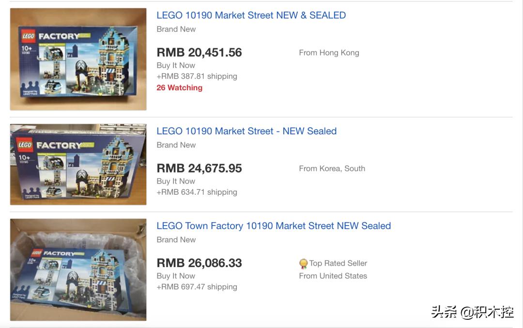Screen dimensions: 523x328
Task: Click the RMB 24,675.95 price label
Action: click(199, 168)
